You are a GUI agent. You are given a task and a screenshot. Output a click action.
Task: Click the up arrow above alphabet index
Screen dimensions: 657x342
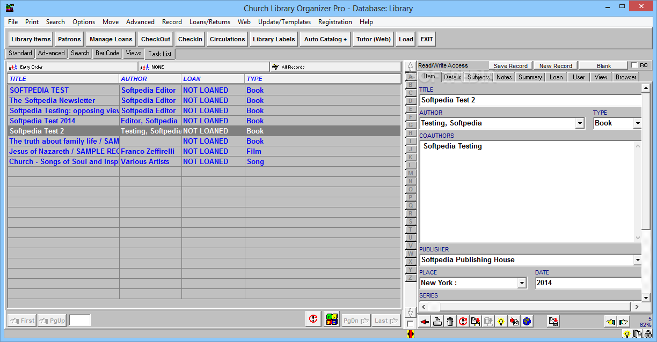[x=411, y=67]
